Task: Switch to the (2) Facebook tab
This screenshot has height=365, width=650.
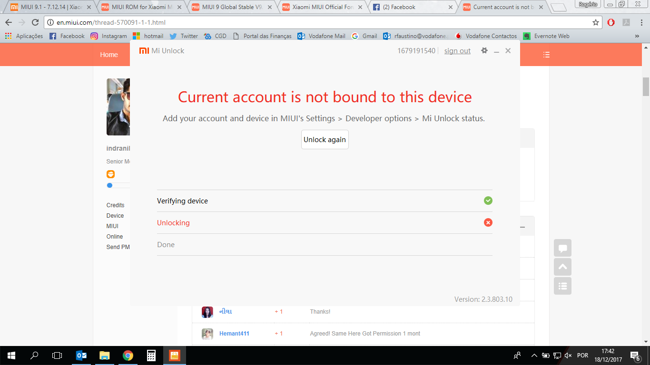Action: click(x=412, y=7)
